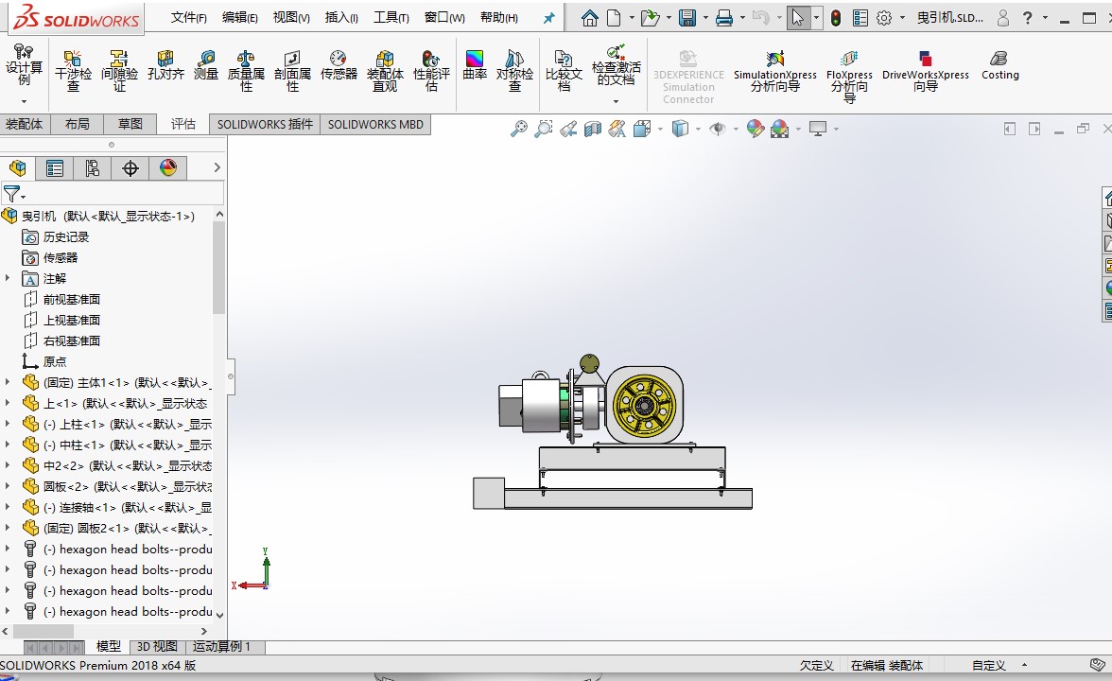The height and width of the screenshot is (681, 1112).
Task: Open the PropertyManager tab icon
Action: tap(55, 168)
